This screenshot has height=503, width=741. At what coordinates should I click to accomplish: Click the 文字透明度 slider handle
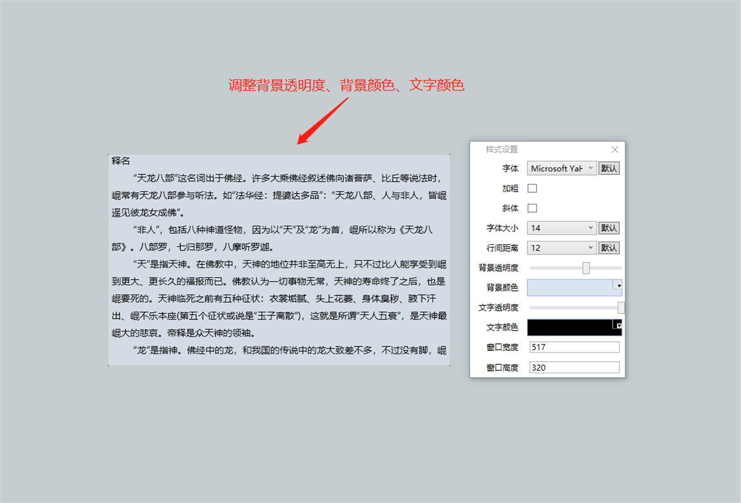pyautogui.click(x=620, y=307)
